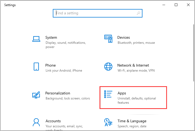Click 'Bluetooth, printers, mouse' description
The height and width of the screenshot is (131, 195).
(x=136, y=43)
